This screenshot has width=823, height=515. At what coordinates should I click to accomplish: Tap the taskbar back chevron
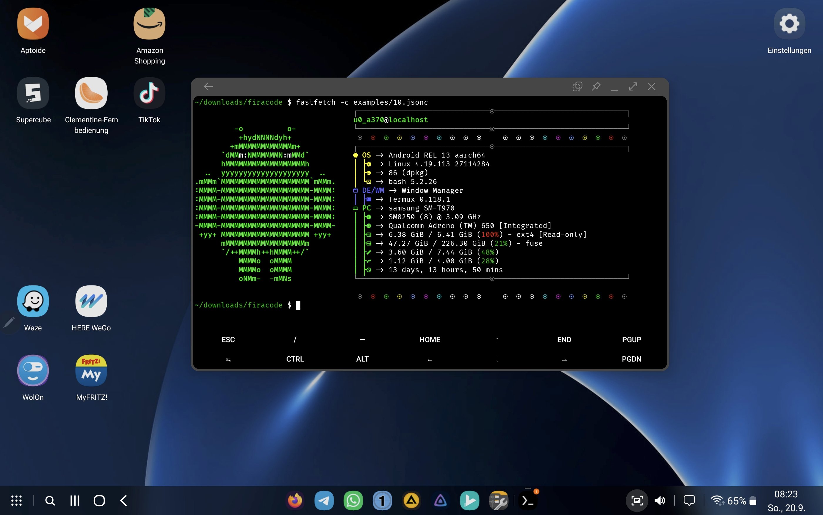point(124,500)
